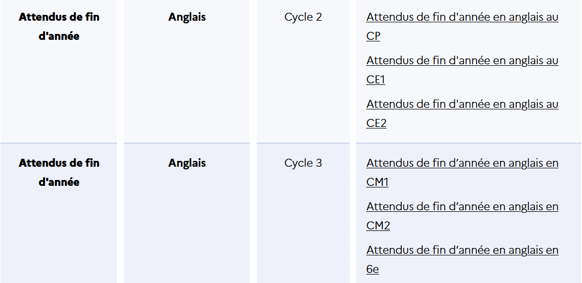Click "Anglais" in the Cycle 2 row

point(187,17)
